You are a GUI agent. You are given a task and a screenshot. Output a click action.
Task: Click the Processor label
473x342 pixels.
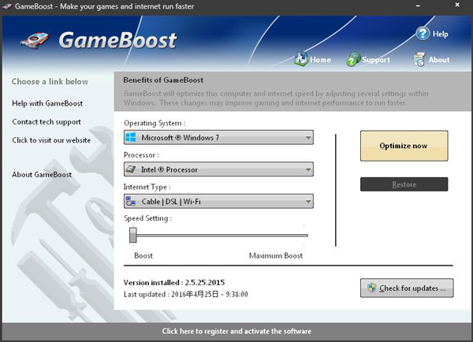coord(141,155)
